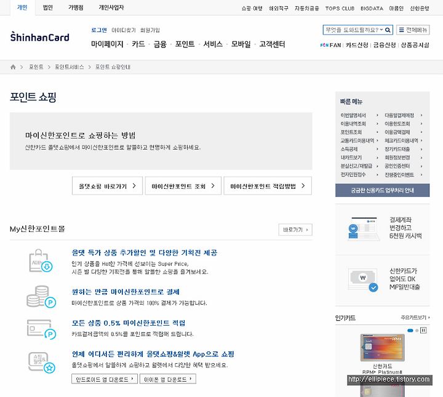Click the shopping bag discount icon
This screenshot has height=397, width=443.
[41, 260]
